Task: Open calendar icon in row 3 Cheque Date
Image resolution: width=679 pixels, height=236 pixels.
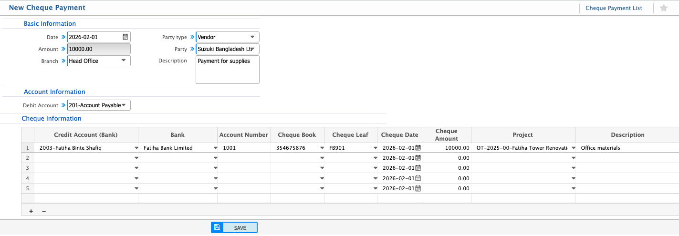Action: (418, 168)
